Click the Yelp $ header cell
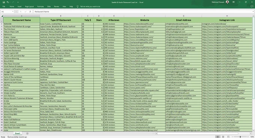The image size is (255, 138). (88, 20)
